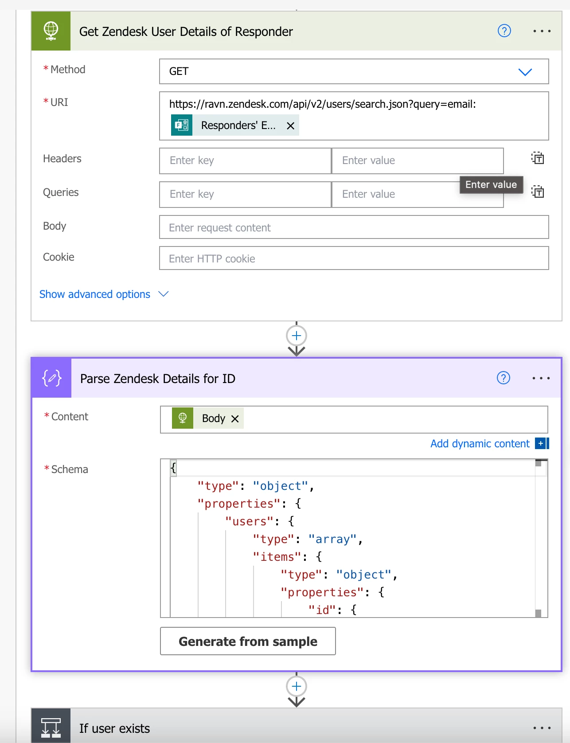This screenshot has width=570, height=743.
Task: Click the purple Parse JSON icon
Action: pos(51,378)
